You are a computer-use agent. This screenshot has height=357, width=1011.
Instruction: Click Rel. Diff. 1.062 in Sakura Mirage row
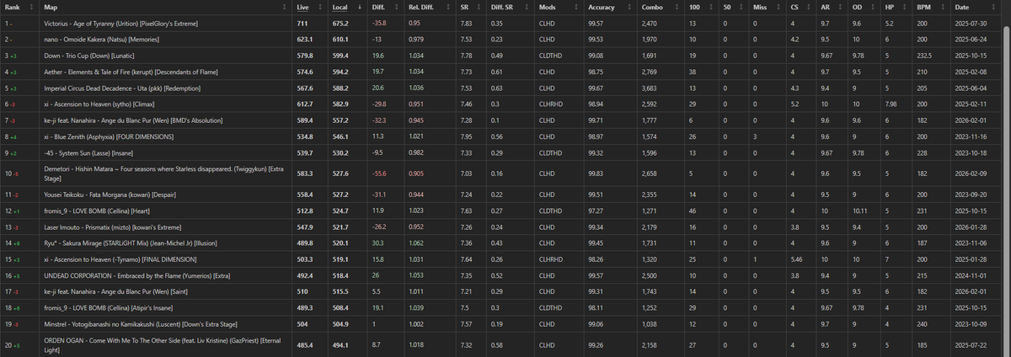[x=417, y=242]
